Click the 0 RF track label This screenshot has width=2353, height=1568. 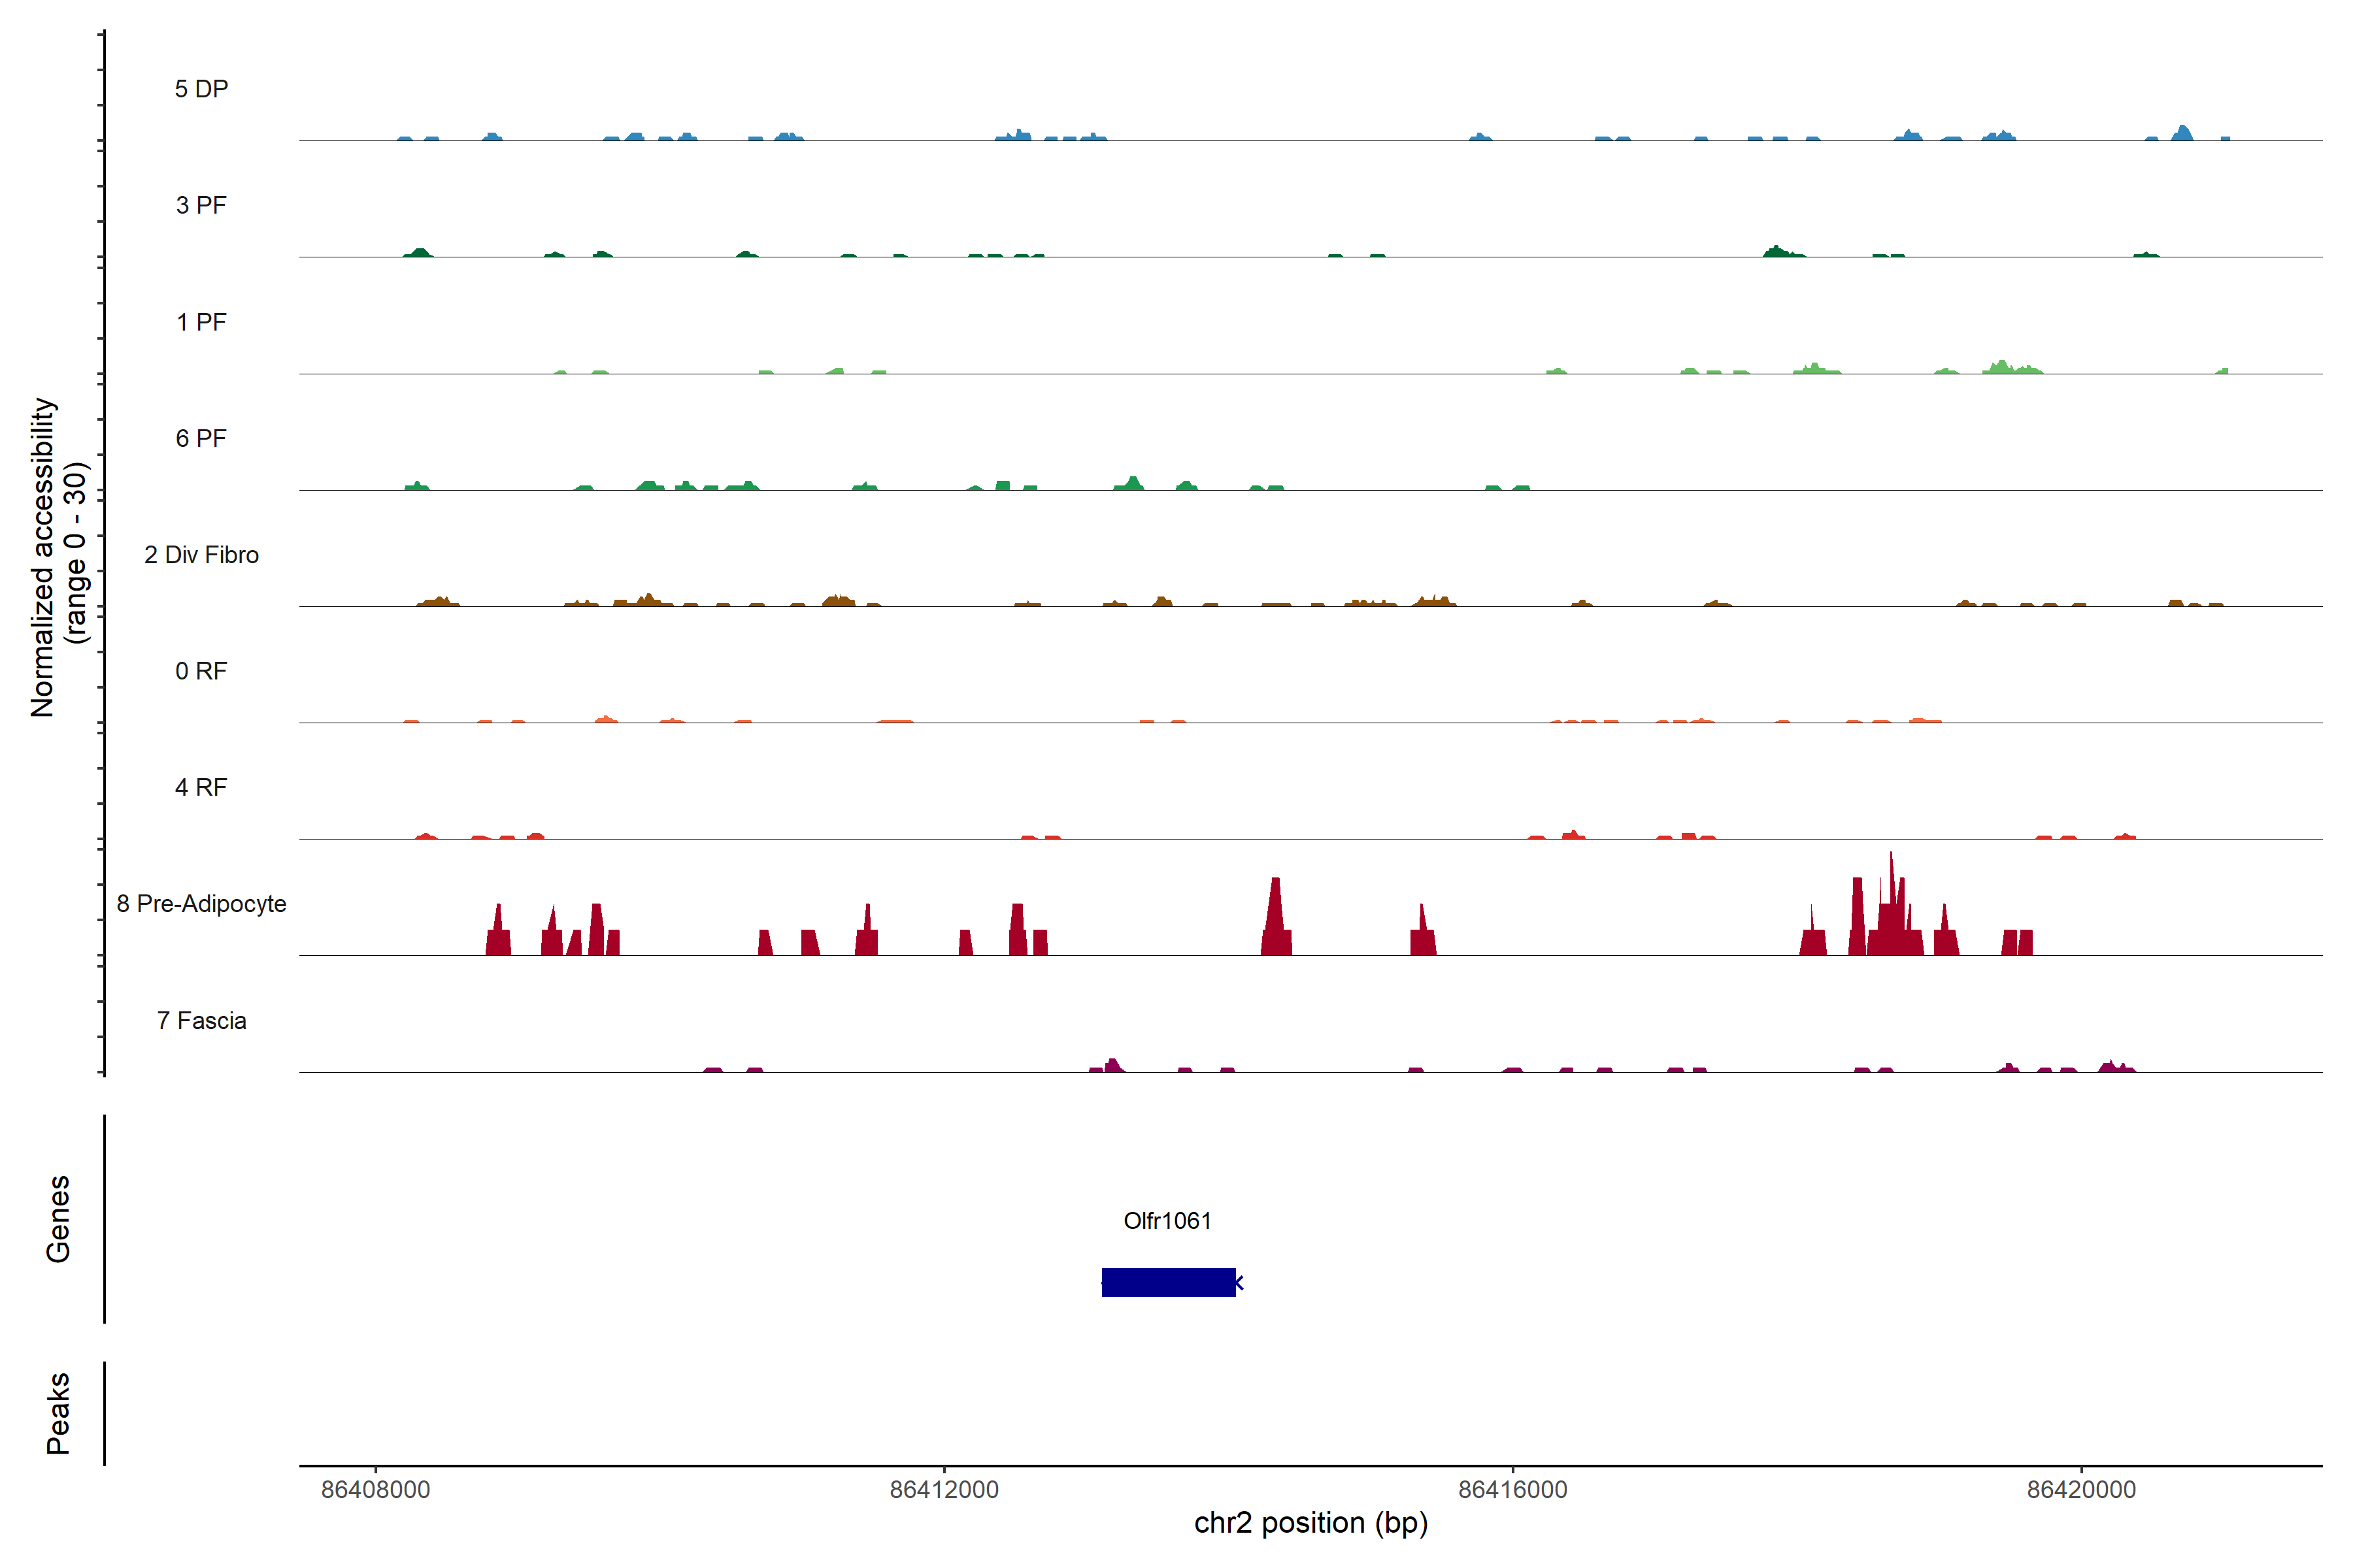coord(201,671)
